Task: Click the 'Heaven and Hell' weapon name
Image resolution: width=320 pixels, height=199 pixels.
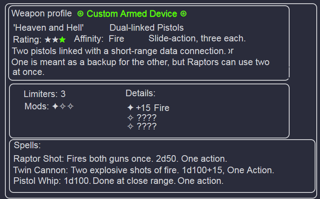Action: click(x=48, y=28)
